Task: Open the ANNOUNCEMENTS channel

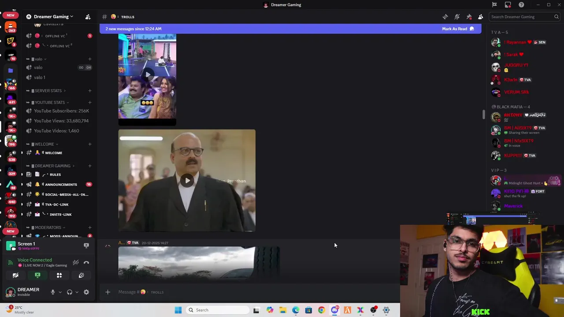Action: point(59,184)
